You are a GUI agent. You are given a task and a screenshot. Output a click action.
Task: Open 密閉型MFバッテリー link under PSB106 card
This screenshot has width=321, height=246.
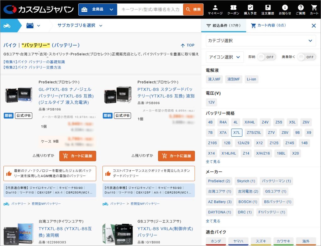(46, 204)
